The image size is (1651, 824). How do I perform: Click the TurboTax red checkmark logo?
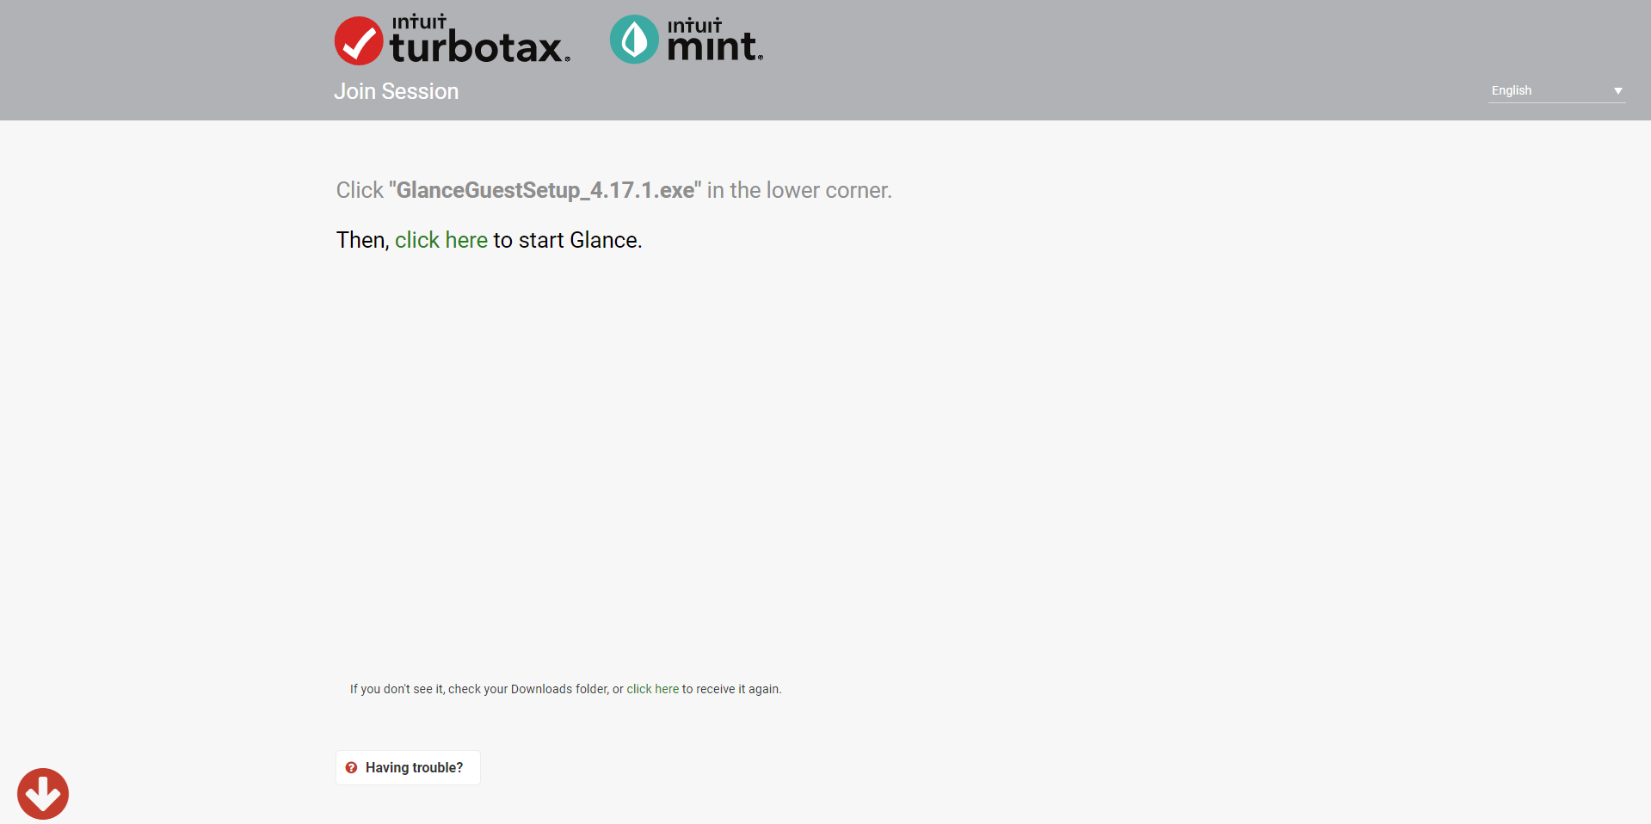(358, 40)
